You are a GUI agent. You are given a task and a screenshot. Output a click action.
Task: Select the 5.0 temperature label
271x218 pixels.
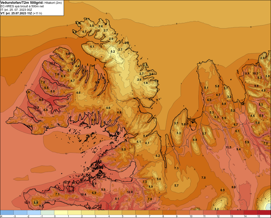click(x=257, y=123)
